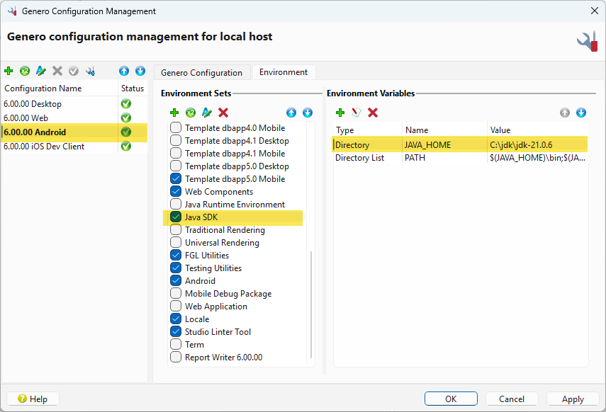This screenshot has width=606, height=412.
Task: Click the Apply button
Action: pyautogui.click(x=573, y=399)
